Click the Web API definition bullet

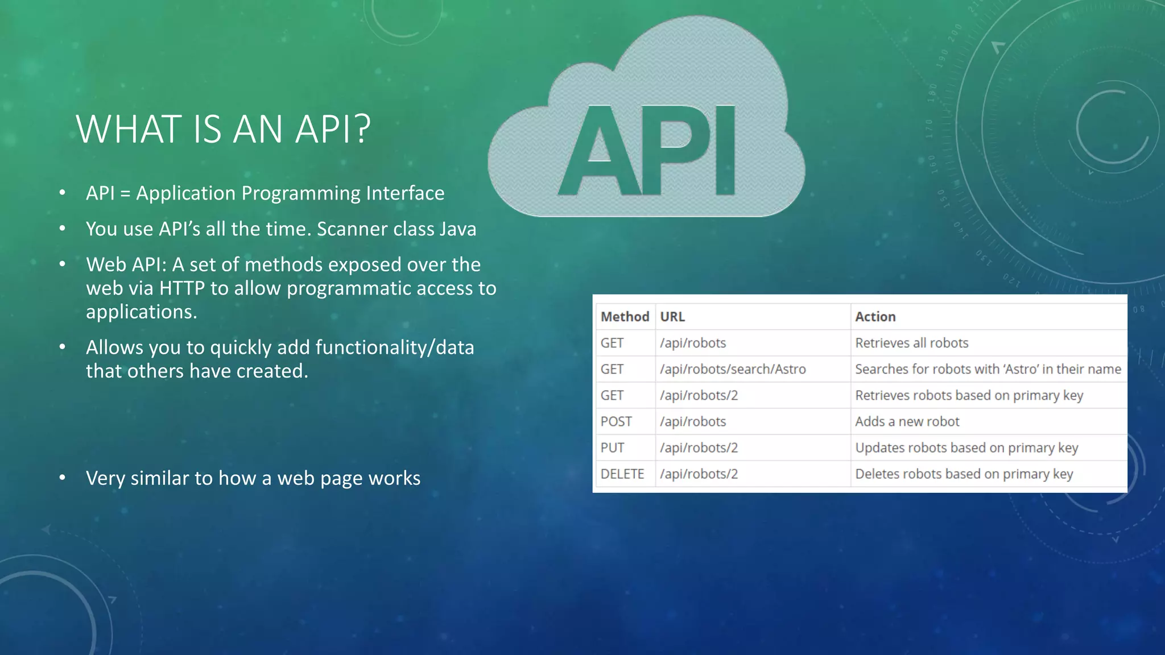(x=290, y=288)
